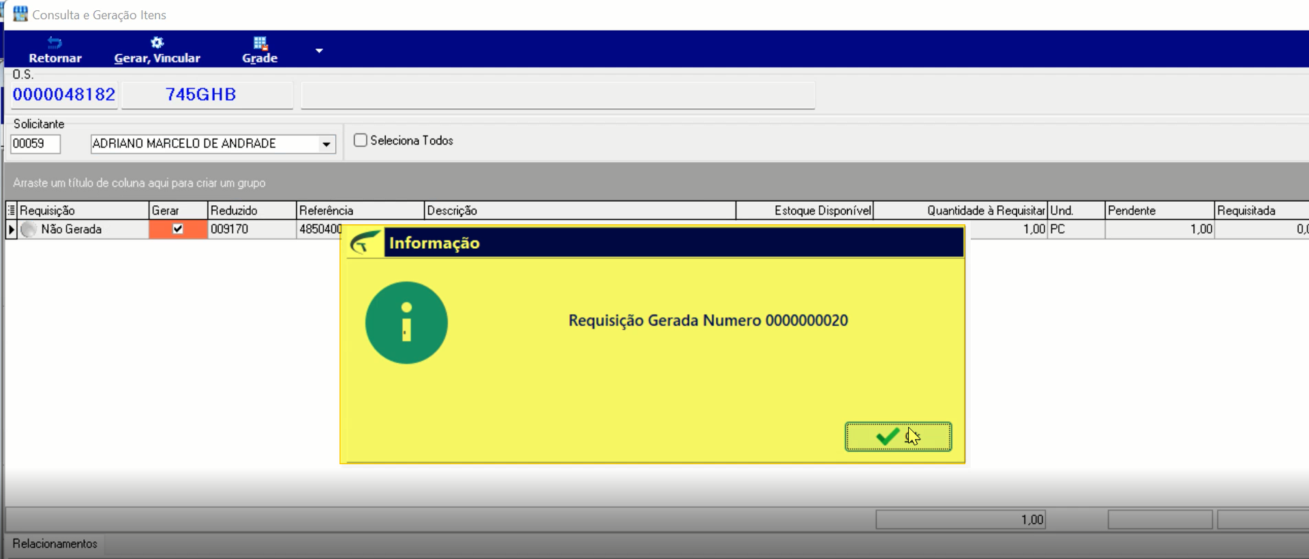Viewport: 1309px width, 559px height.
Task: Sort by the Reduzido column header
Action: 252,211
